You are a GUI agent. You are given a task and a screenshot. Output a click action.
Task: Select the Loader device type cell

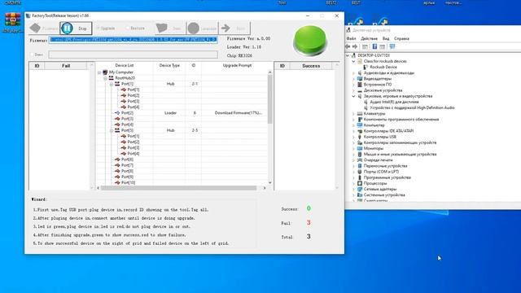[170, 113]
